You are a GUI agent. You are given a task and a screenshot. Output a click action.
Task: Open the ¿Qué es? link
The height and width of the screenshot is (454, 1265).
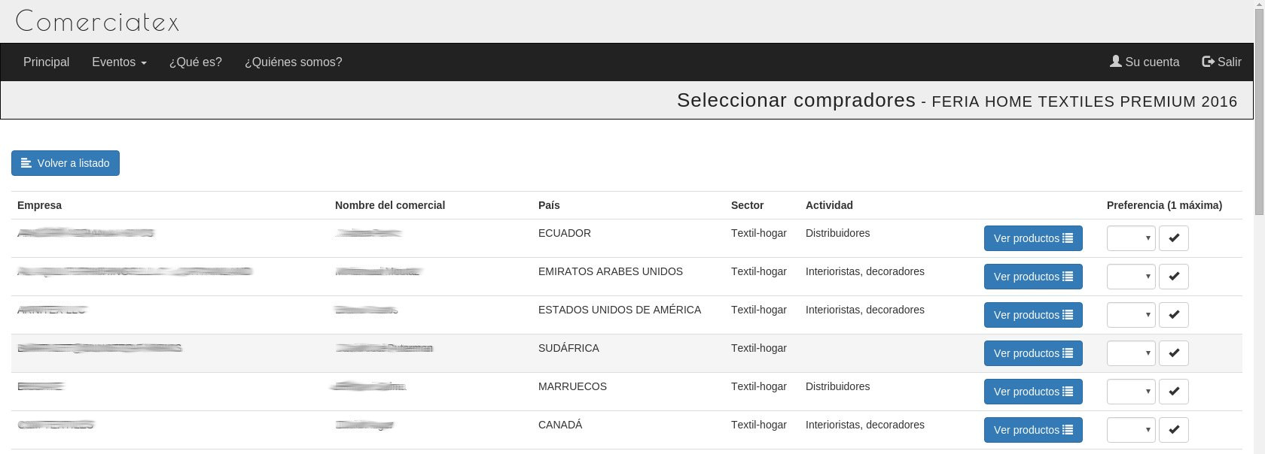pyautogui.click(x=196, y=62)
